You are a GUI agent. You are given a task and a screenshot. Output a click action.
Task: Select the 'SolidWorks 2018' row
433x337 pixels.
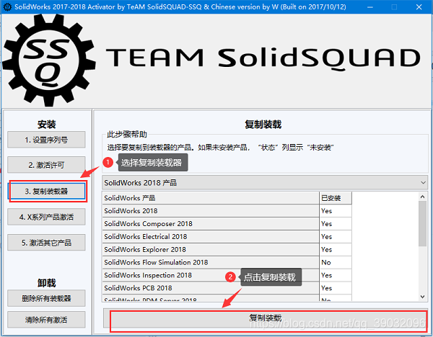tap(227, 211)
